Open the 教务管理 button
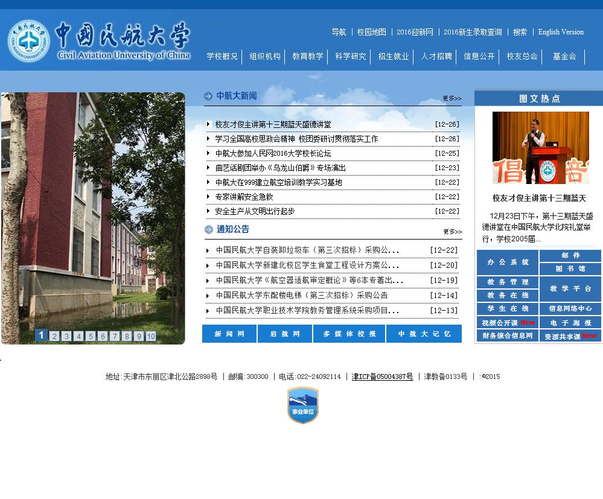603x499 pixels. click(x=508, y=282)
